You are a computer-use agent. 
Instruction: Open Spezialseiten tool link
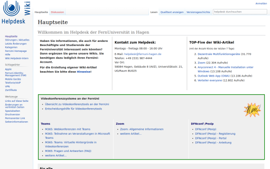(x=13, y=111)
